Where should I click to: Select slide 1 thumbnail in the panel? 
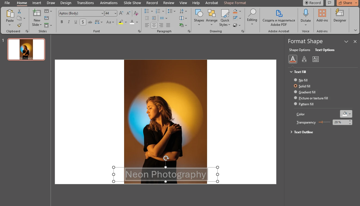26,49
